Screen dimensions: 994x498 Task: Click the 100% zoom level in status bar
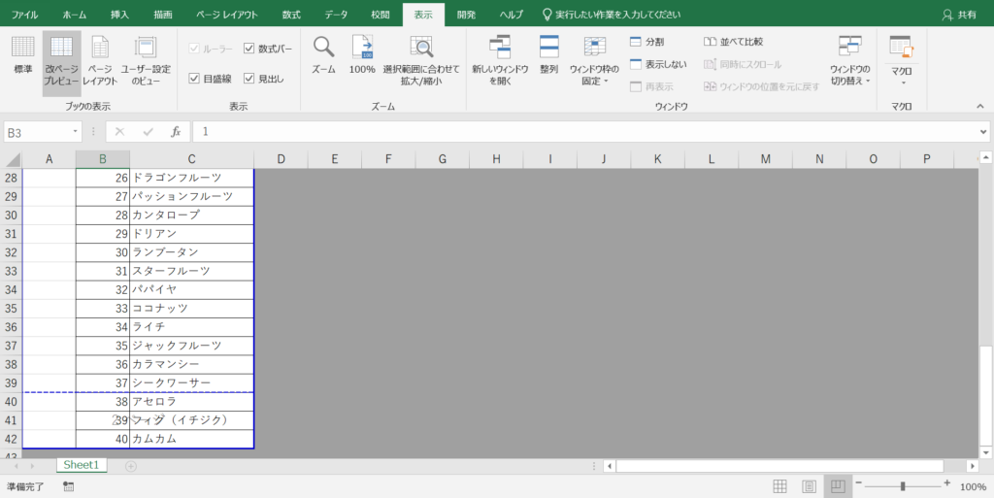tap(973, 486)
